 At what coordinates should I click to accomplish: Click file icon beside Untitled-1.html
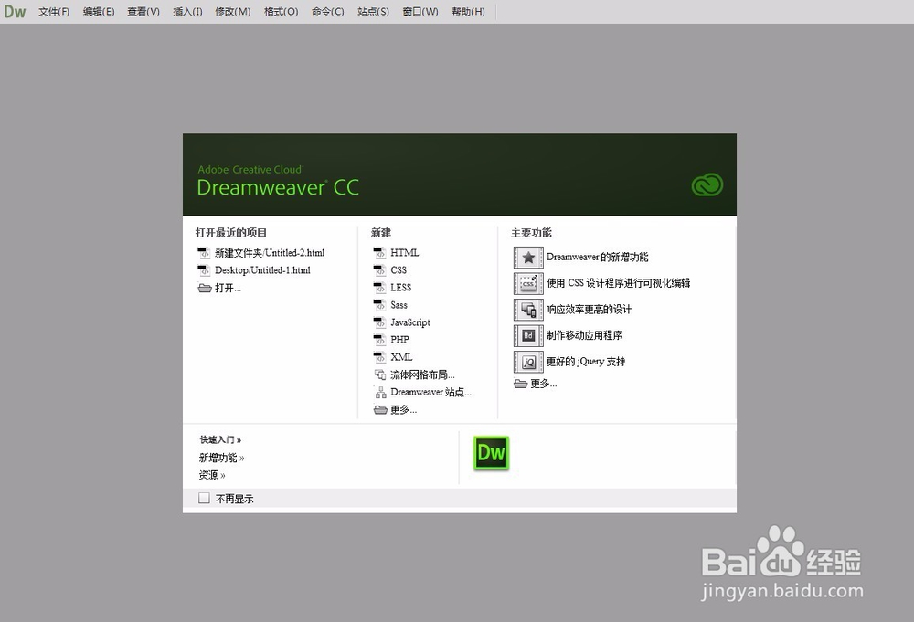pyautogui.click(x=204, y=270)
